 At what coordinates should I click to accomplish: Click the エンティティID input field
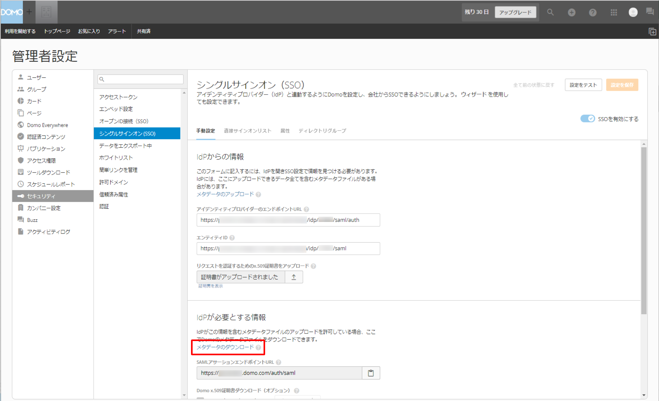288,248
